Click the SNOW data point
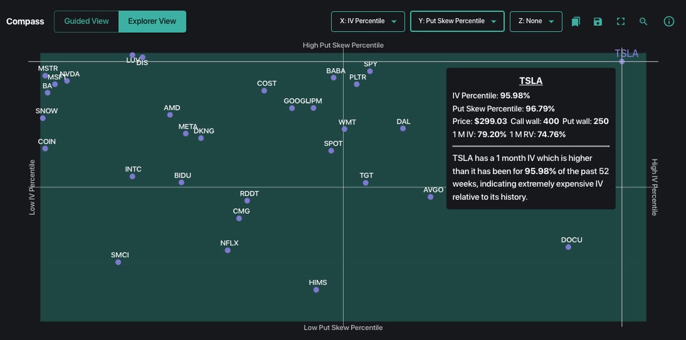Viewport: 686px width, 340px height. 43,118
